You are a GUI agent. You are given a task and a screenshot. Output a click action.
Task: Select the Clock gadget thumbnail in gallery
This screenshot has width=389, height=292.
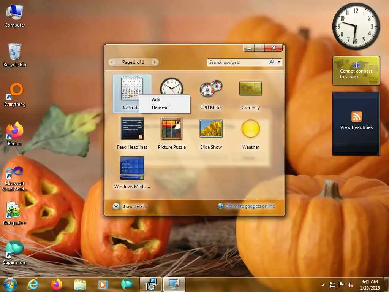(x=172, y=86)
